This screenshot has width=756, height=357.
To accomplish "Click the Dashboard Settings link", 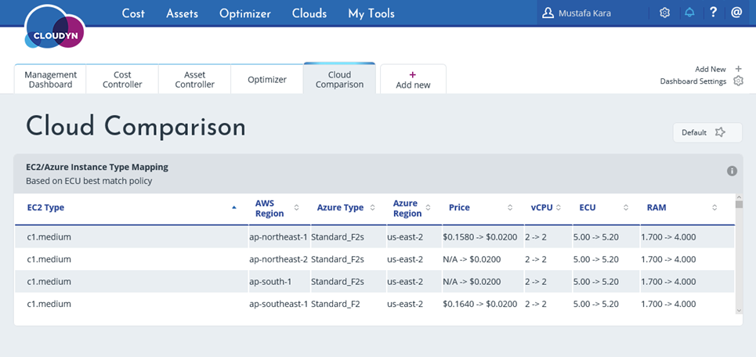I will pos(693,81).
